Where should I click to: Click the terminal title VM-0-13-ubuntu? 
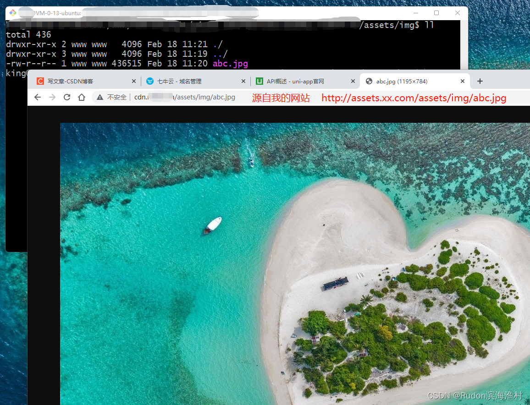pyautogui.click(x=58, y=13)
